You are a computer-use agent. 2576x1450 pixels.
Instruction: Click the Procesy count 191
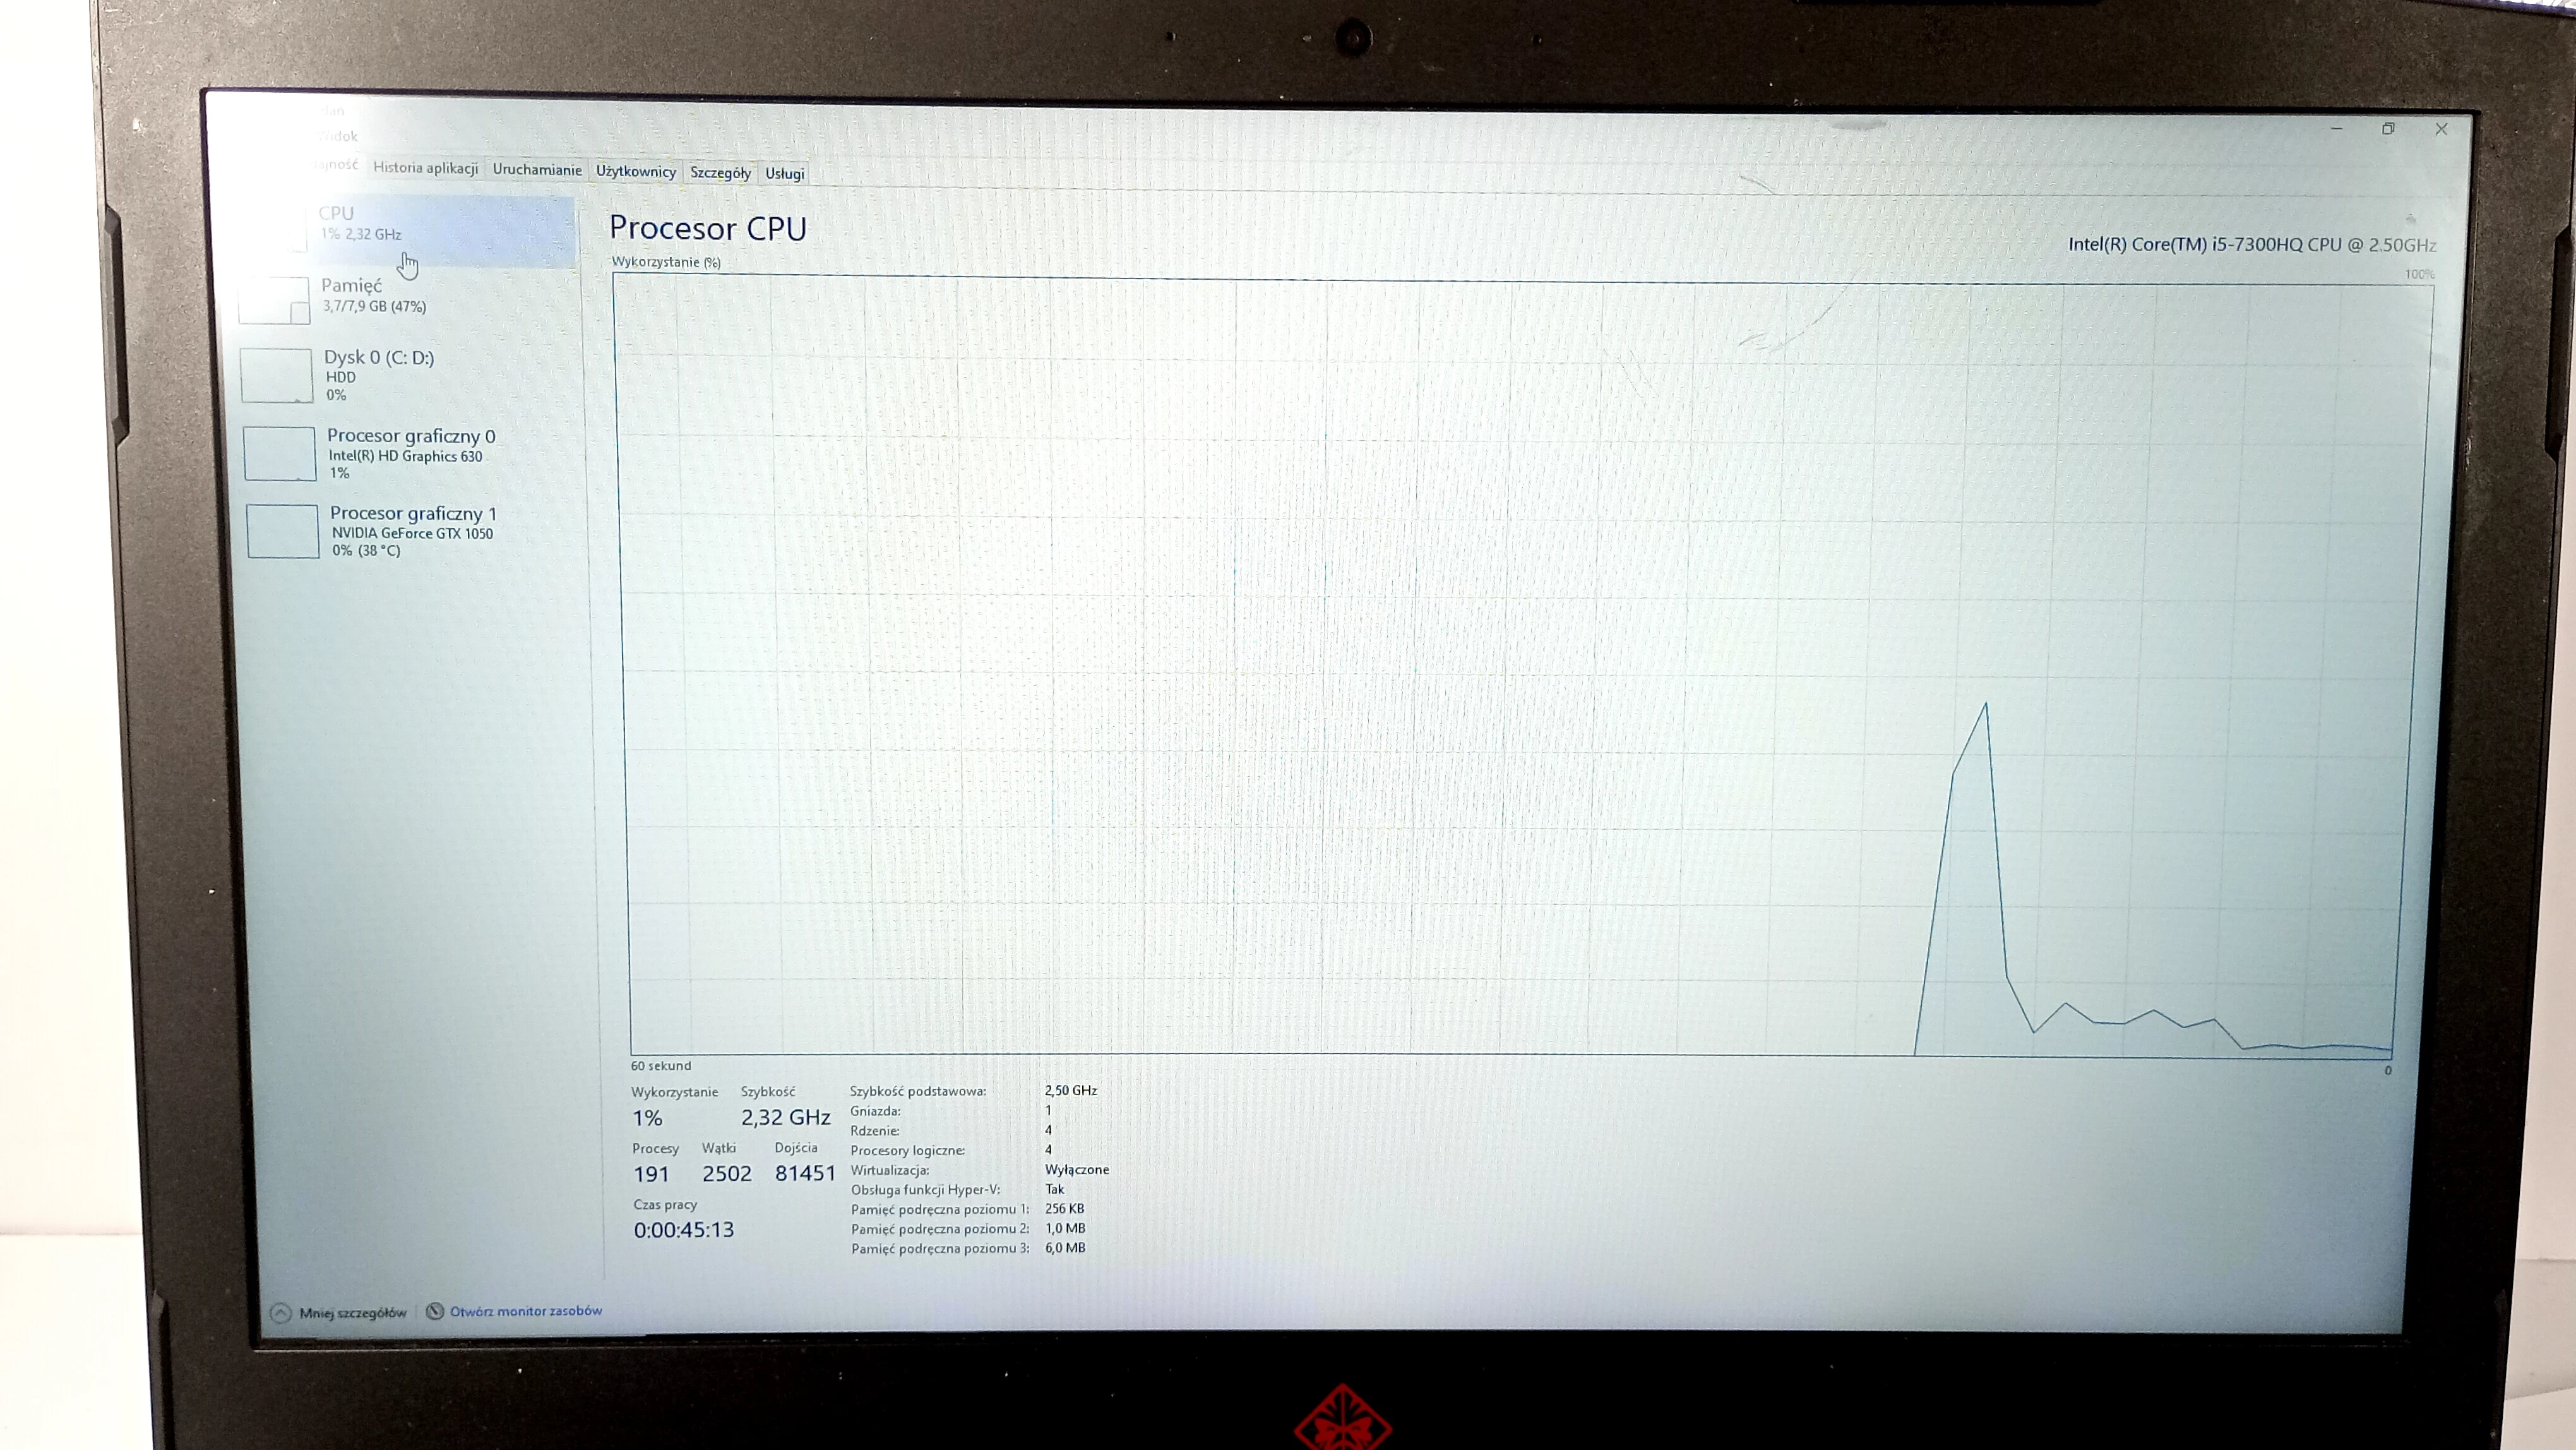click(x=651, y=1174)
